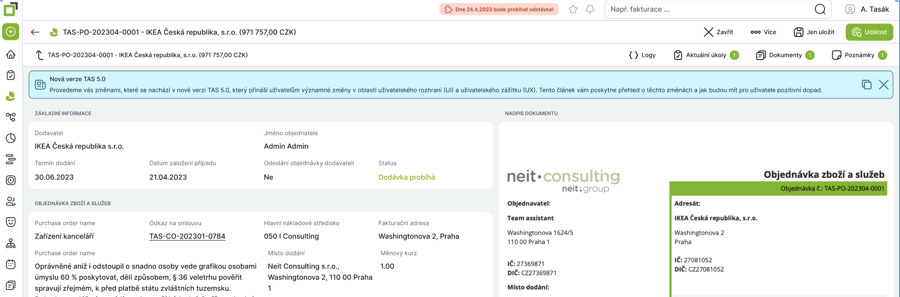Mark page as favorite with star icon
Image resolution: width=900 pixels, height=297 pixels.
[573, 9]
